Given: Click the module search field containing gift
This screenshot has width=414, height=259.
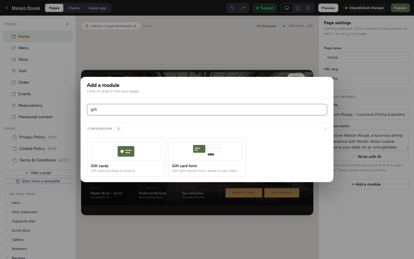Looking at the screenshot, I should (207, 110).
